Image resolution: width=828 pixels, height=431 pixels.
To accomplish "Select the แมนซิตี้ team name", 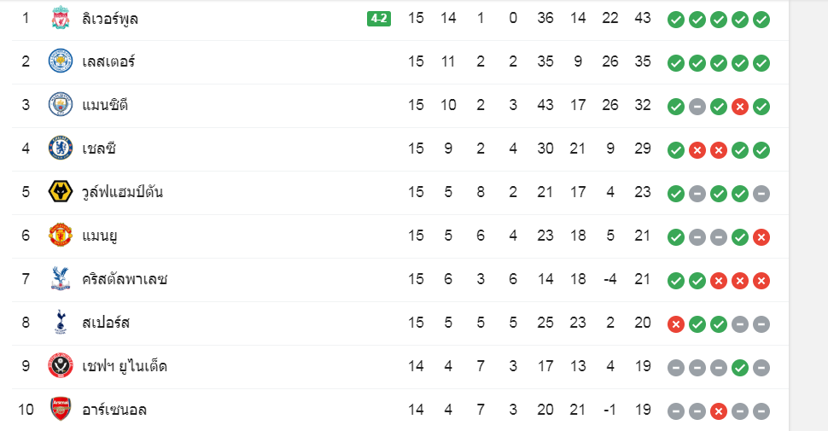I will point(105,105).
